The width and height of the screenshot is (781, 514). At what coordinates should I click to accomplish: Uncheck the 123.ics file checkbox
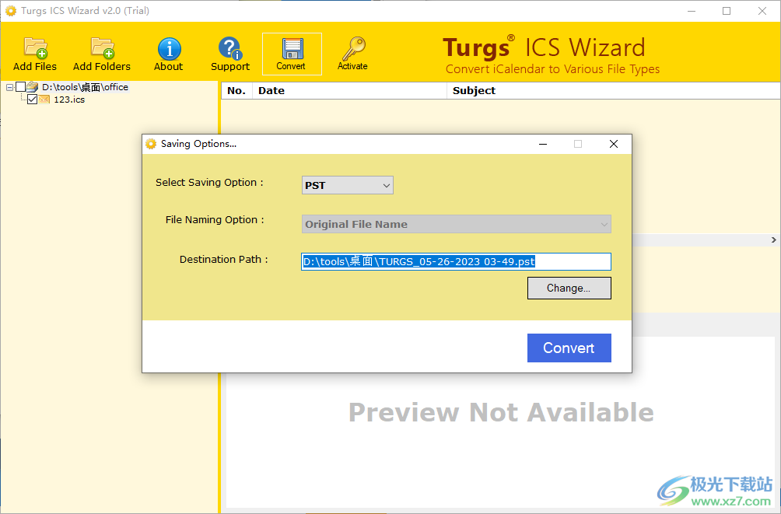[x=33, y=99]
